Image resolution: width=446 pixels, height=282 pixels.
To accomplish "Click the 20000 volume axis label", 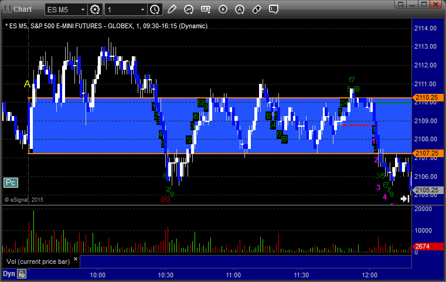I will point(423,209).
